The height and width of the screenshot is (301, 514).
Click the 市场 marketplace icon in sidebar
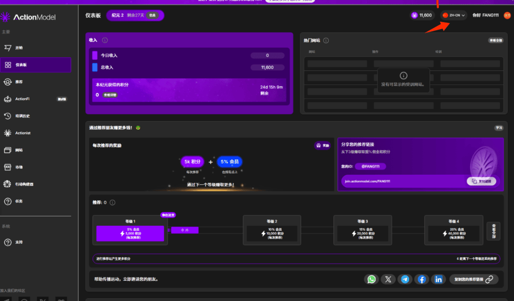pos(8,167)
